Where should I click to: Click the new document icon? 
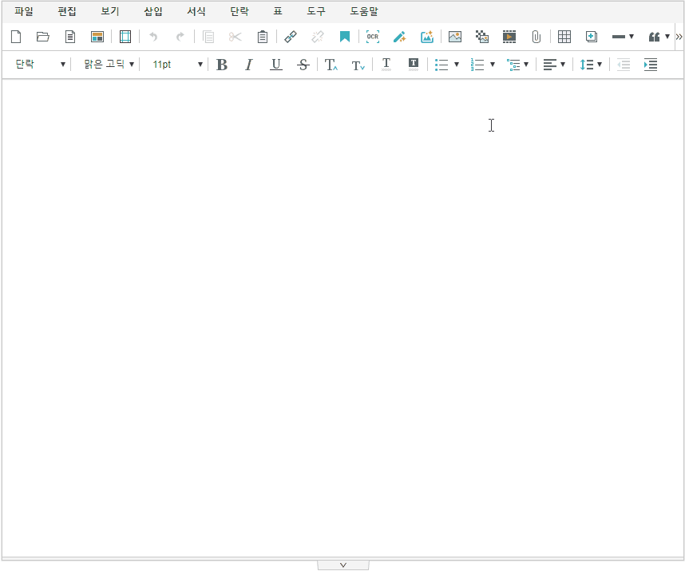(x=15, y=37)
